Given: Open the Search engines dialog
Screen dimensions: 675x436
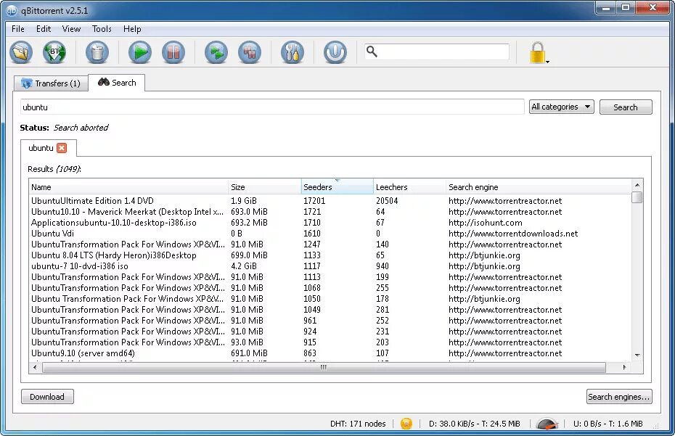Looking at the screenshot, I should coord(618,396).
